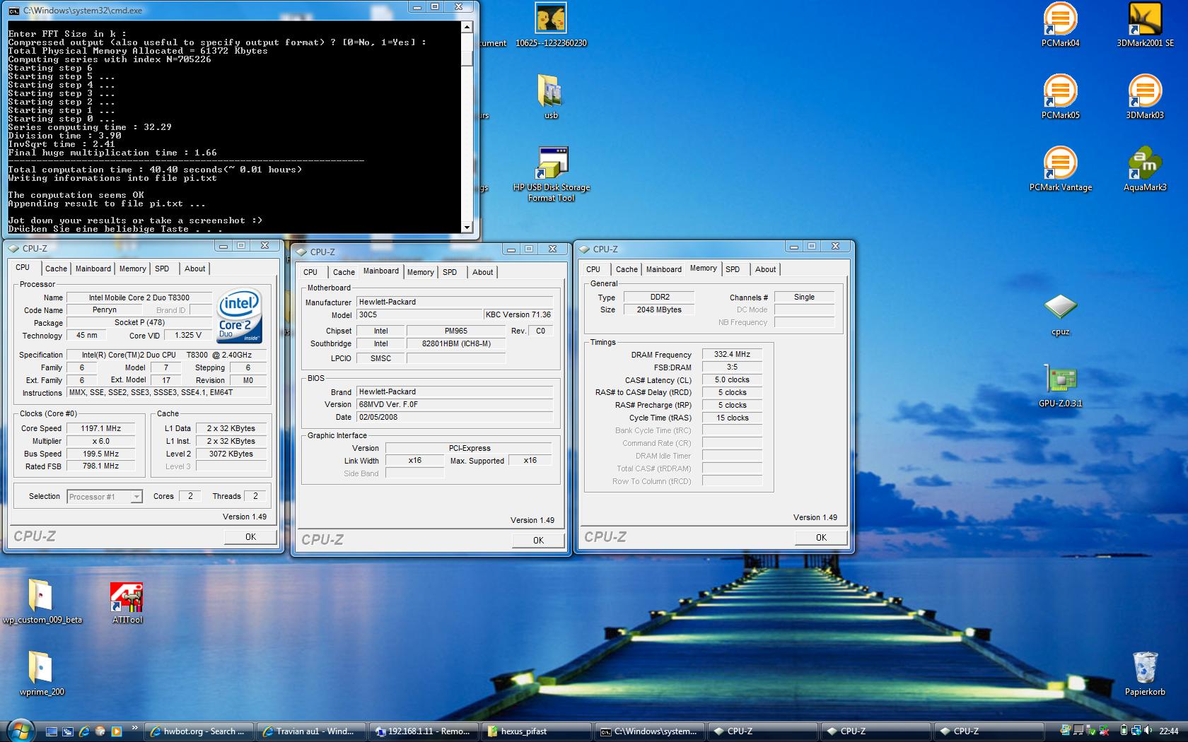This screenshot has height=742, width=1188.
Task: Open the Processor #1 selection dropdown
Action: coord(105,497)
